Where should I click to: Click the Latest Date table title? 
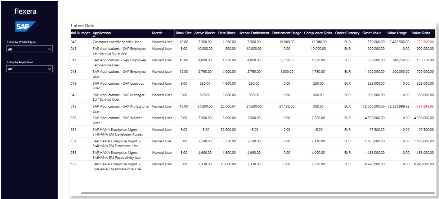pyautogui.click(x=83, y=26)
